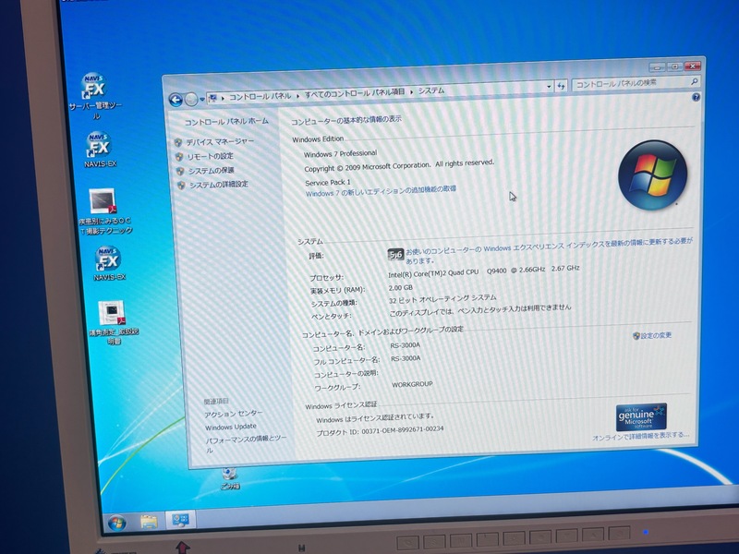Image resolution: width=739 pixels, height=554 pixels.
Task: Select すべてのコントロール パネル項目 in the breadcrumb
Action: pos(353,92)
